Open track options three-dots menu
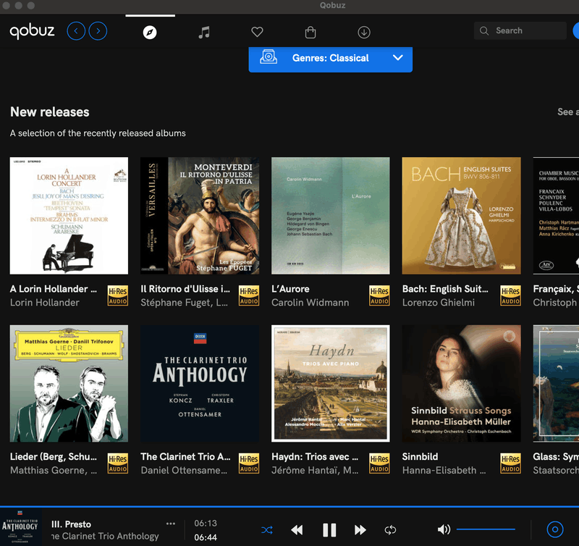This screenshot has height=546, width=579. click(171, 524)
